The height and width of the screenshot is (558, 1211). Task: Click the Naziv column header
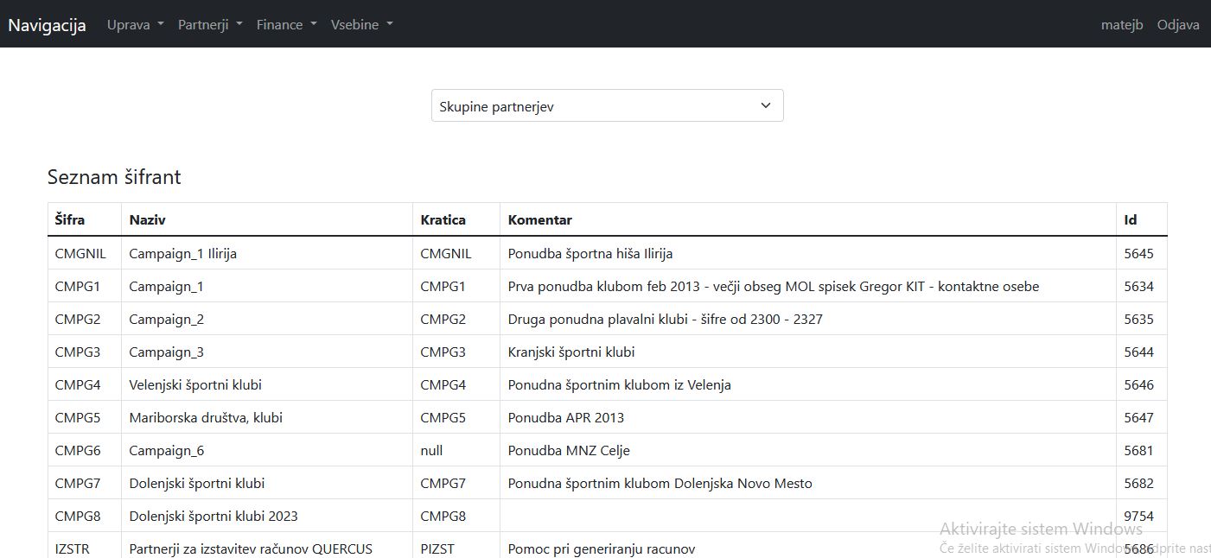(147, 219)
